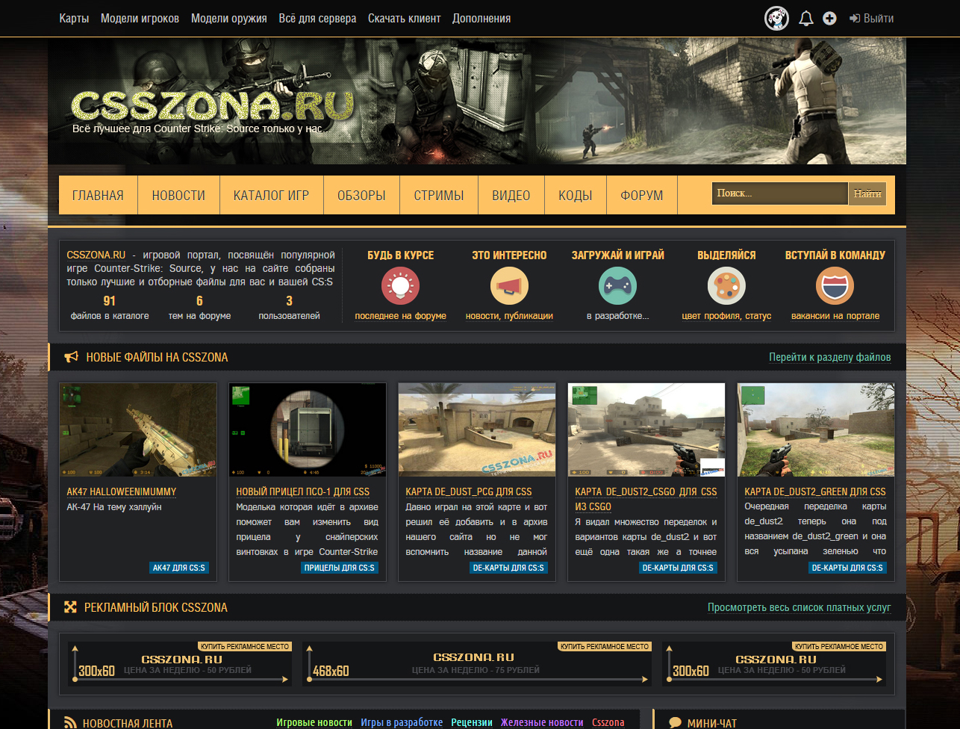Image resolution: width=960 pixels, height=729 pixels.
Task: Click the CSSZONA.RU banner logo
Action: (x=213, y=107)
